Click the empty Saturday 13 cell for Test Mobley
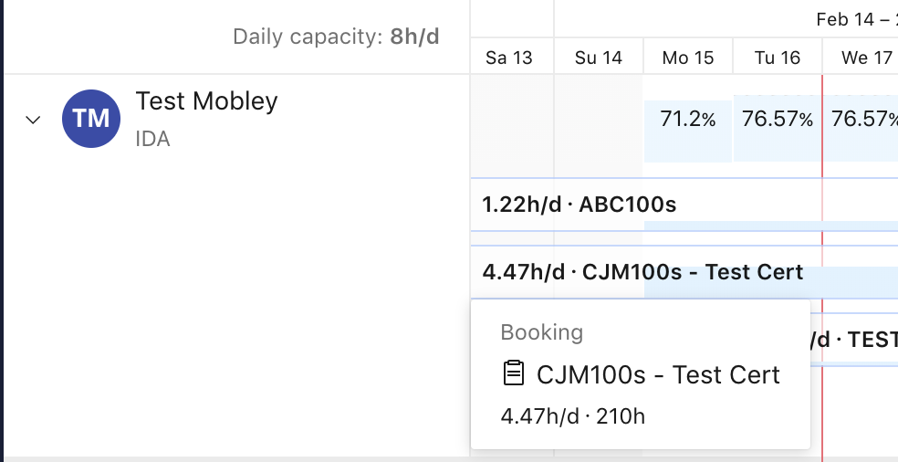 pyautogui.click(x=512, y=125)
